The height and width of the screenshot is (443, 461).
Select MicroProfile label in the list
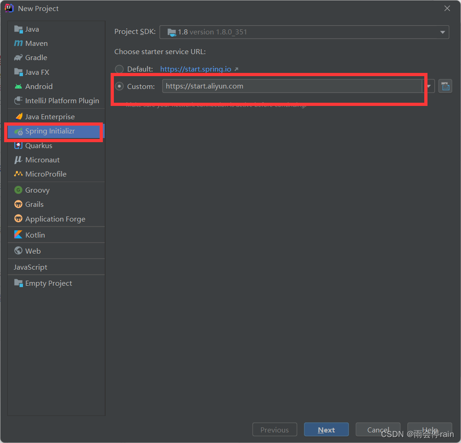coord(46,174)
